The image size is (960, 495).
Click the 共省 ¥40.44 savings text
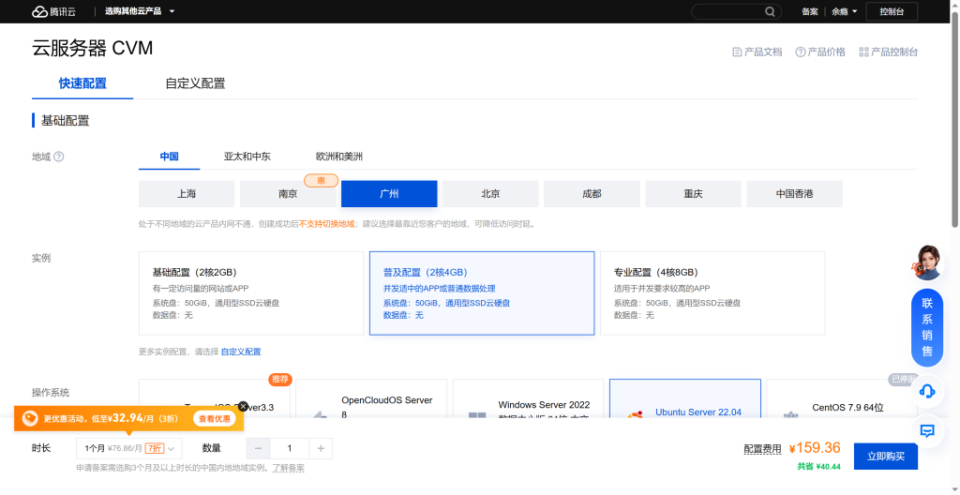point(818,466)
